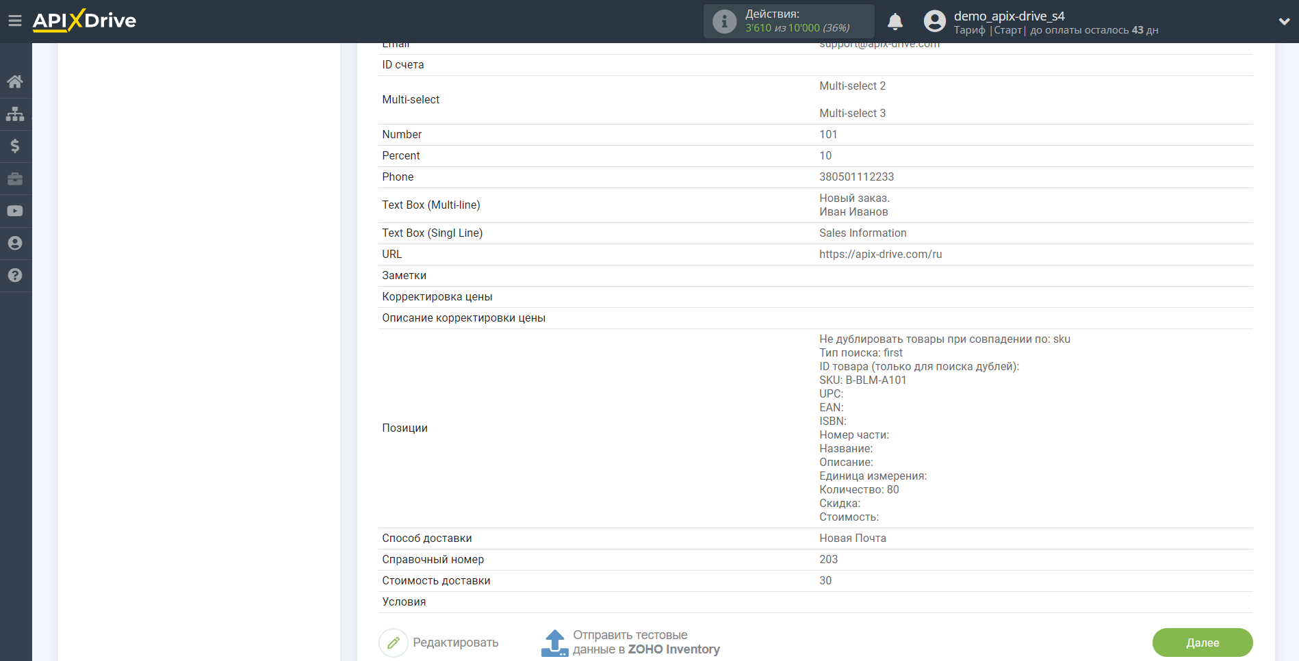This screenshot has width=1299, height=661.
Task: Click the Новая Почта delivery value
Action: [852, 538]
